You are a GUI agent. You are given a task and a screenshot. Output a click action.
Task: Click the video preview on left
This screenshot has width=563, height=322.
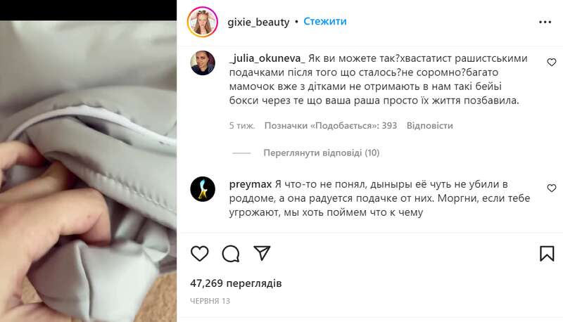tap(89, 171)
